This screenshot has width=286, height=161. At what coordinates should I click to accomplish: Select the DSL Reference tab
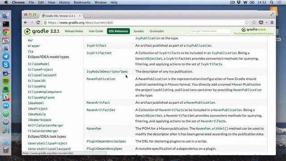click(x=118, y=31)
